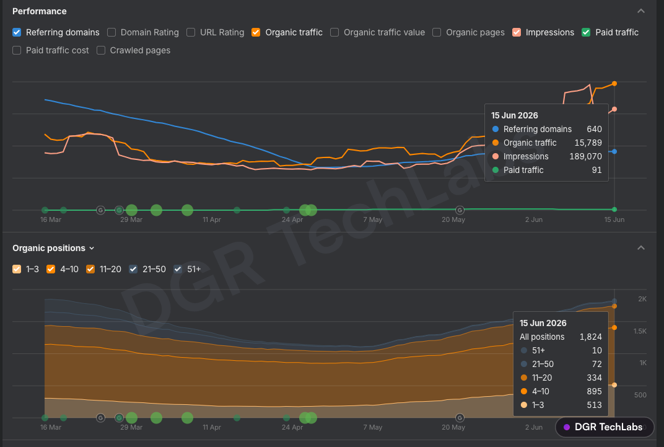Image resolution: width=664 pixels, height=447 pixels.
Task: Click orange Organic traffic endpoint dot on Performance chart
Action: click(x=614, y=84)
